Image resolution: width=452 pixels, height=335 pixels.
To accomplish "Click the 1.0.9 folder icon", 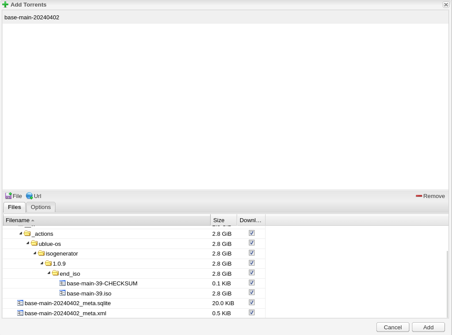I will click(48, 263).
